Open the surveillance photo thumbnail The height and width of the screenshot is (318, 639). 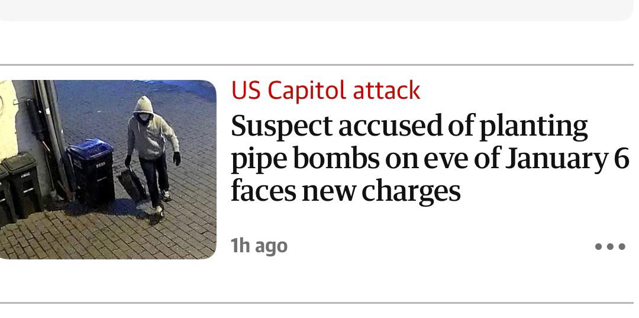tap(108, 169)
